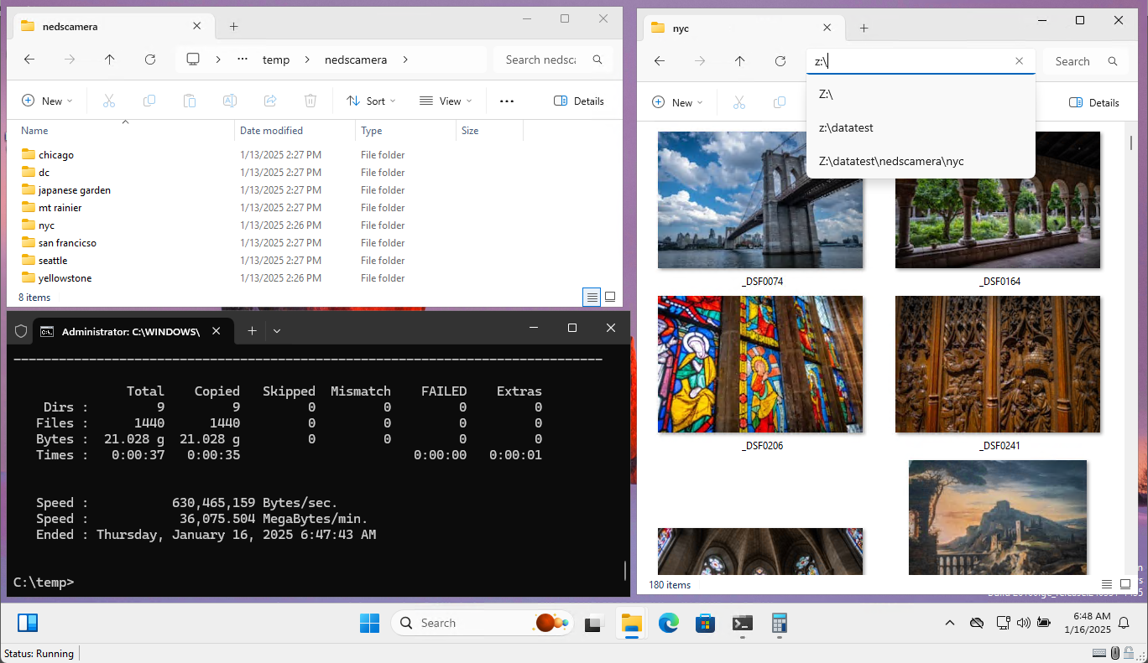Click the Date modified column header
This screenshot has width=1148, height=663.
[x=271, y=131]
